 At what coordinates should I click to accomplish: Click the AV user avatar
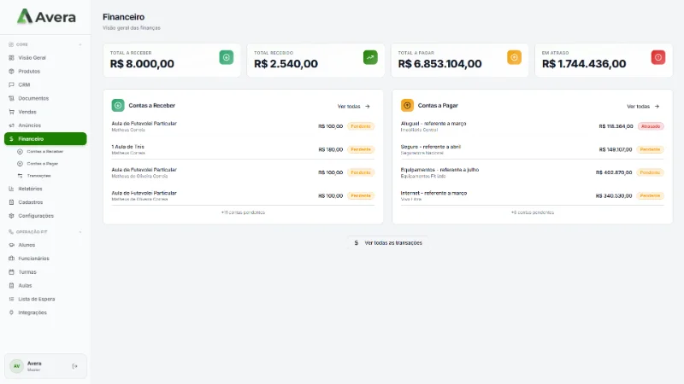click(x=16, y=366)
